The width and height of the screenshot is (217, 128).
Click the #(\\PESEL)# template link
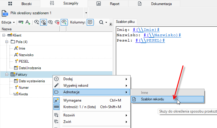click(150, 40)
